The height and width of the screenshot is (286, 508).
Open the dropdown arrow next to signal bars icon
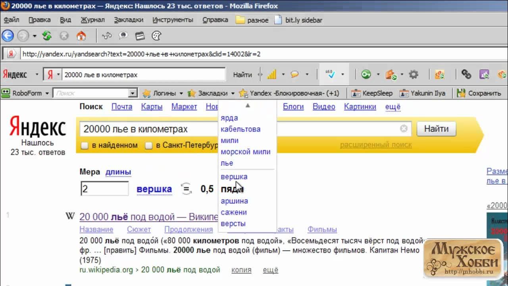tap(283, 74)
